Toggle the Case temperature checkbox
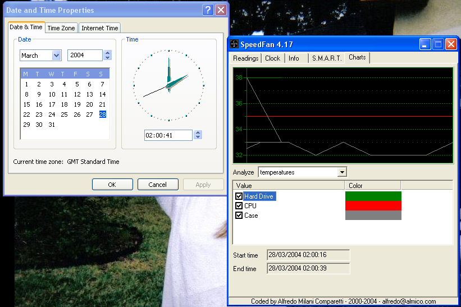Image resolution: width=461 pixels, height=307 pixels. pos(239,216)
